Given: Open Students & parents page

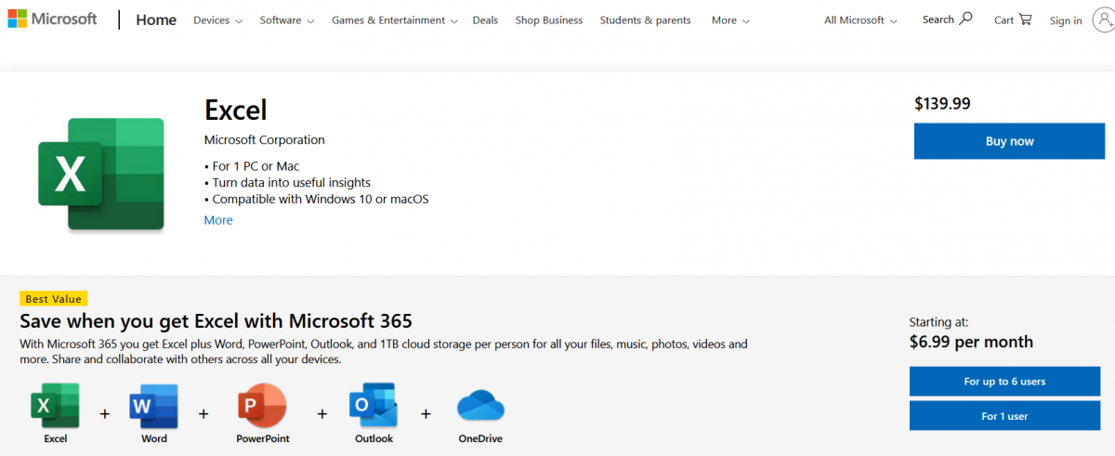Looking at the screenshot, I should click(646, 20).
